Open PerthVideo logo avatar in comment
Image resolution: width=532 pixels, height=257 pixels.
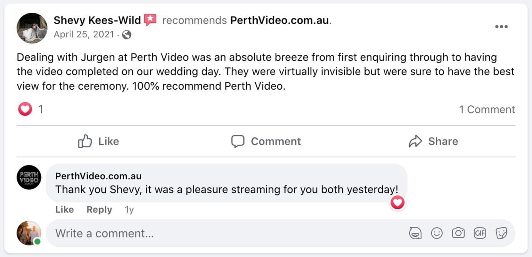coord(29,177)
